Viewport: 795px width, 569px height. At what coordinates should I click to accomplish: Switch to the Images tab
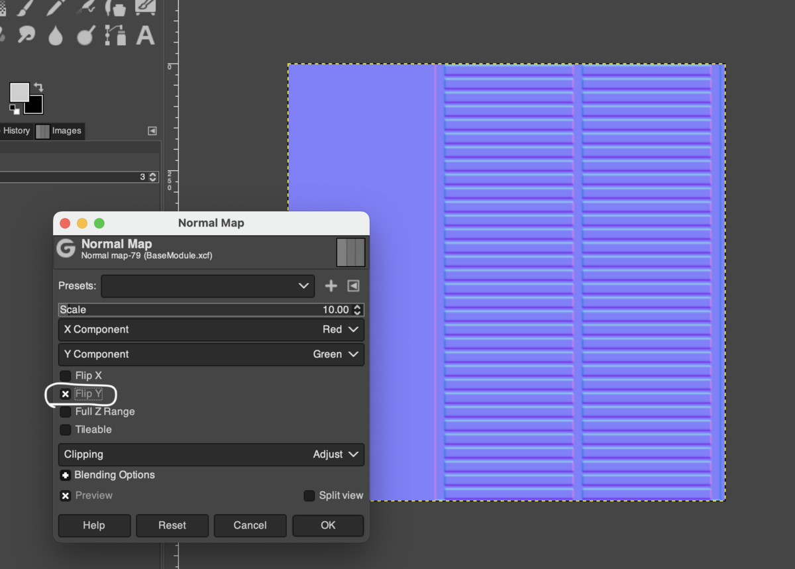(x=59, y=130)
